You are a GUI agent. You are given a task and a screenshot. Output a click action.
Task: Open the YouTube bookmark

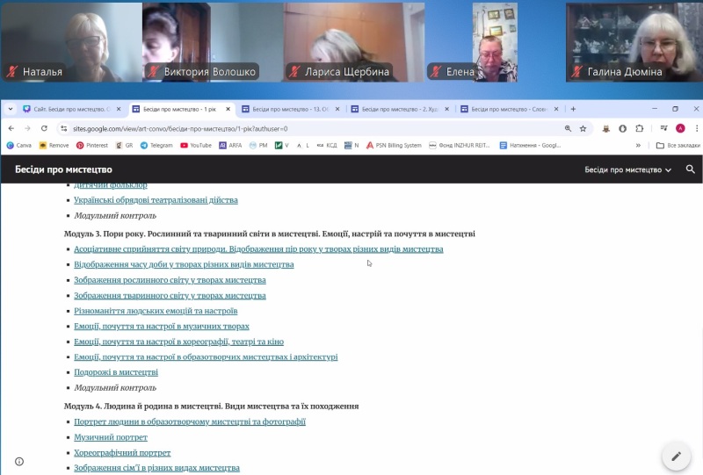coord(196,145)
